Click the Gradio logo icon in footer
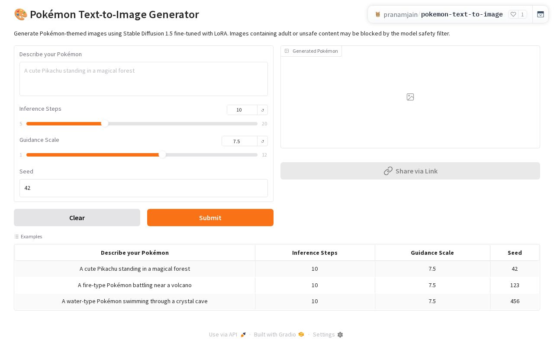554x346 pixels. [301, 334]
